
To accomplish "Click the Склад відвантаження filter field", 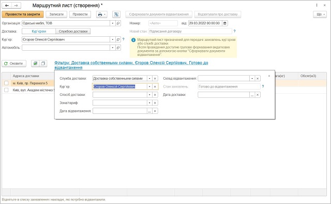I will pyautogui.click(x=223, y=78).
